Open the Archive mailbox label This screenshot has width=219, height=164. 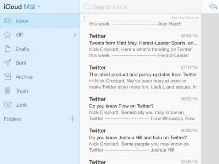click(x=24, y=77)
